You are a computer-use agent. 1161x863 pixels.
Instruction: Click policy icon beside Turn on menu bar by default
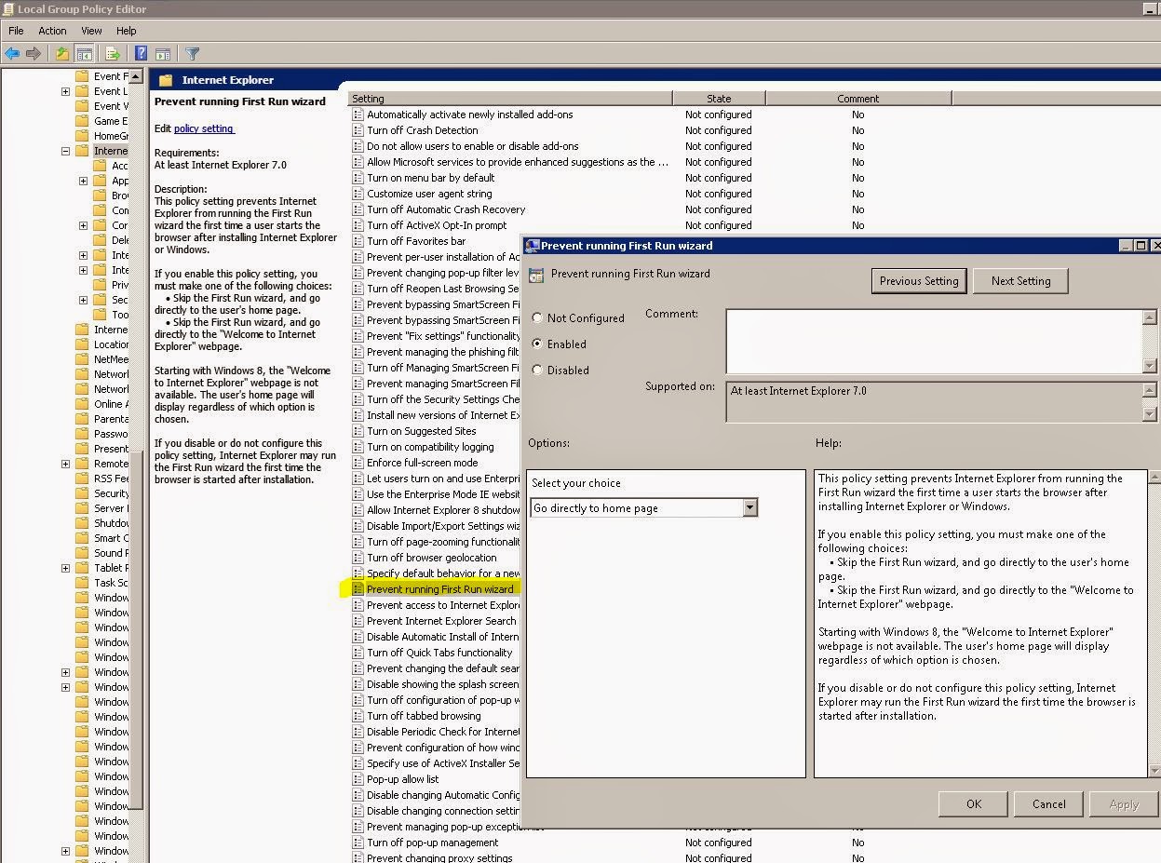pos(358,178)
